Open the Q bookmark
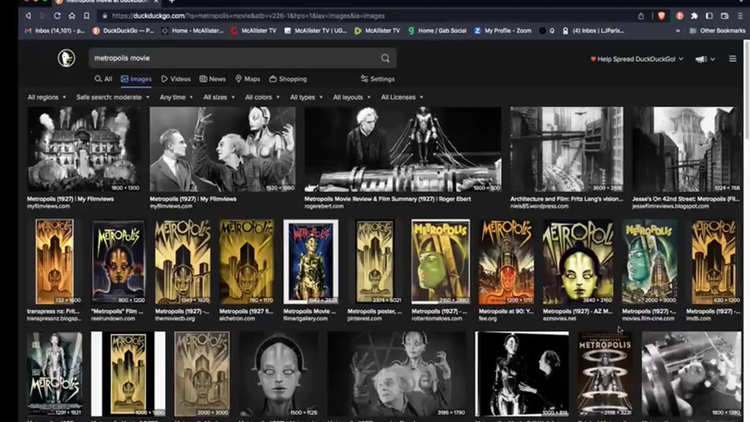This screenshot has height=422, width=750. (547, 30)
